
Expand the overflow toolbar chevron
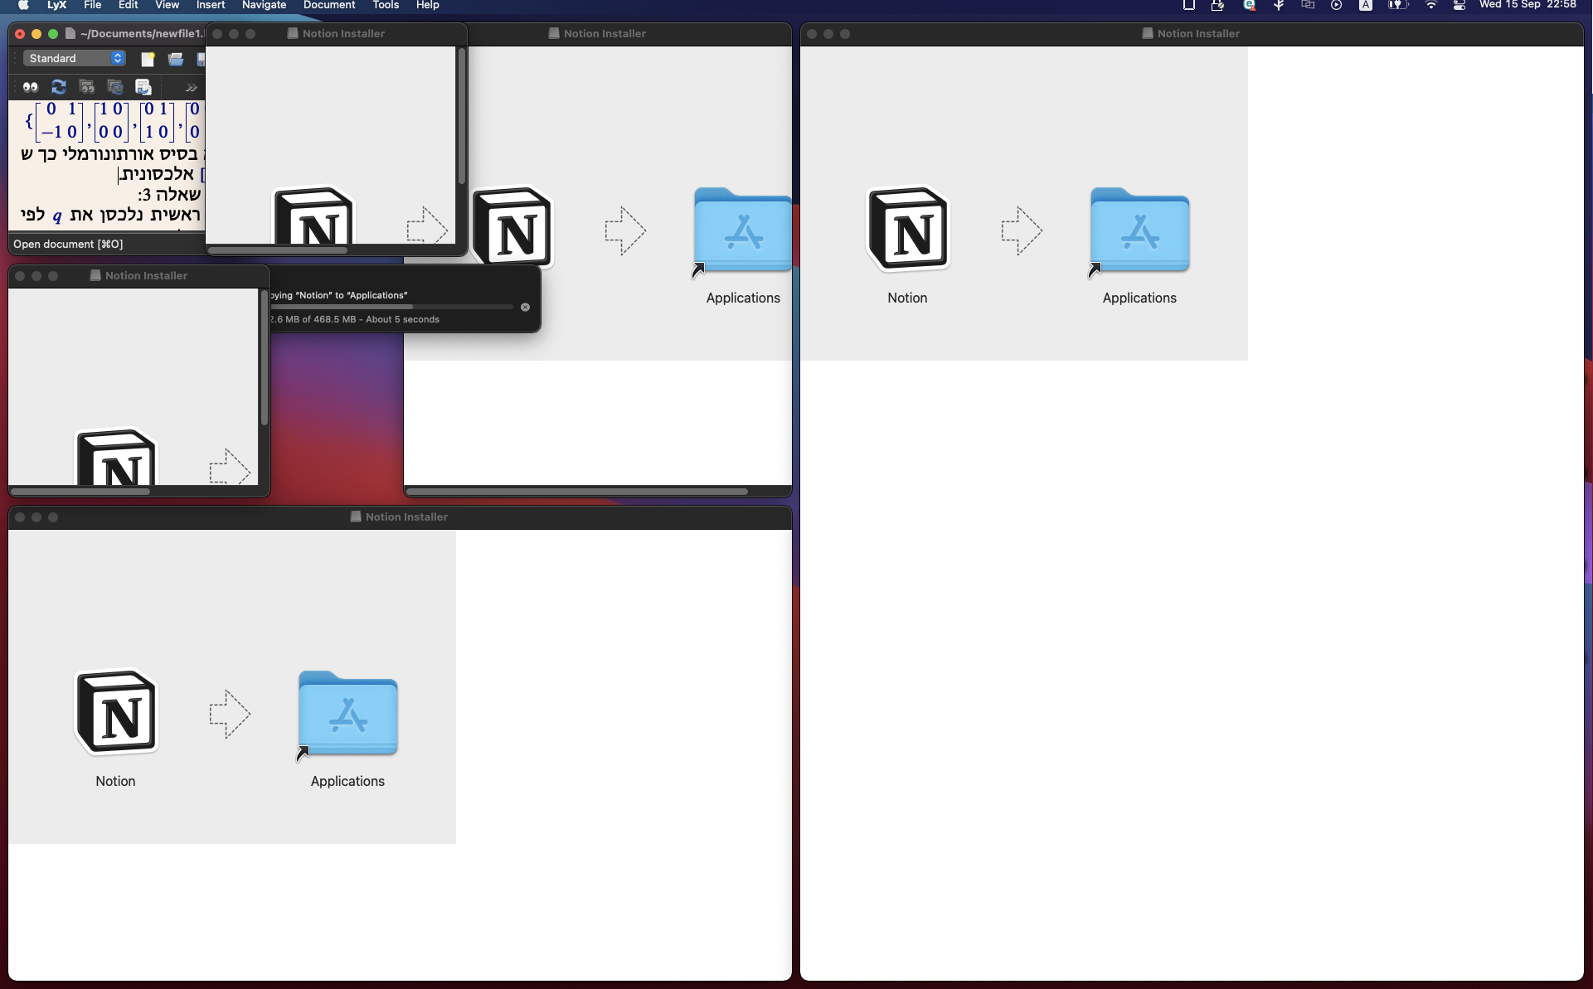pos(190,87)
